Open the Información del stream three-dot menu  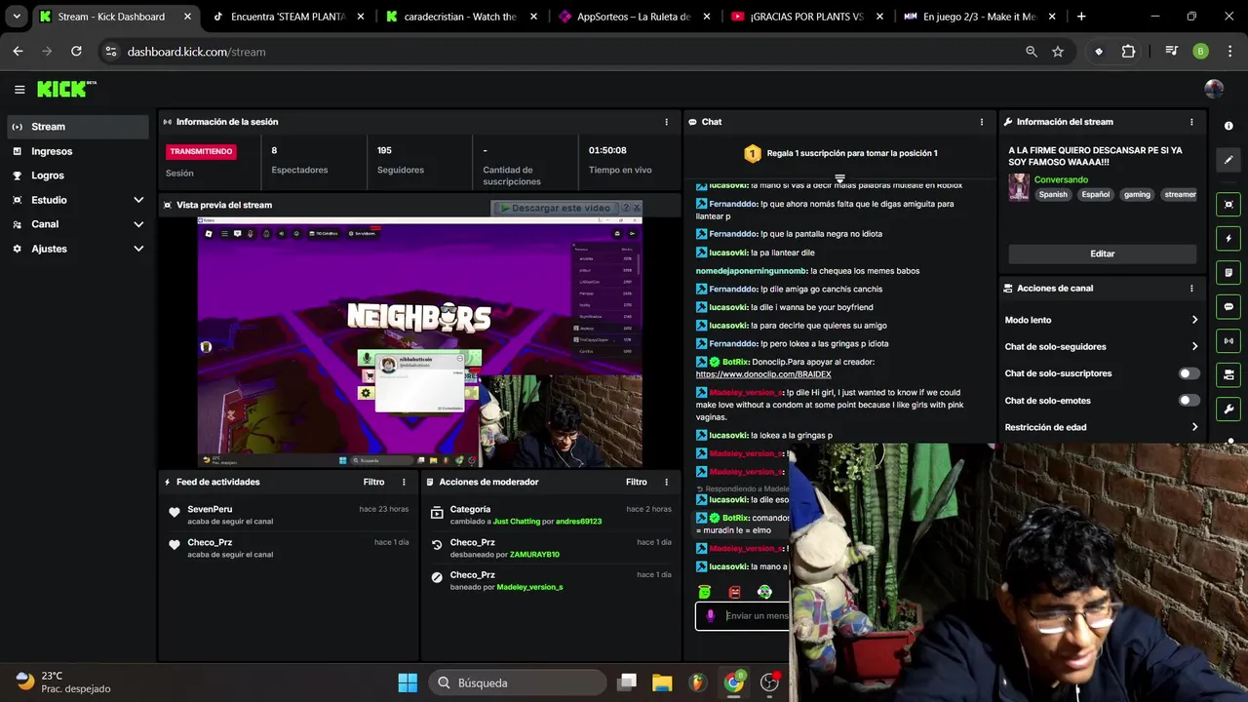tap(1191, 122)
